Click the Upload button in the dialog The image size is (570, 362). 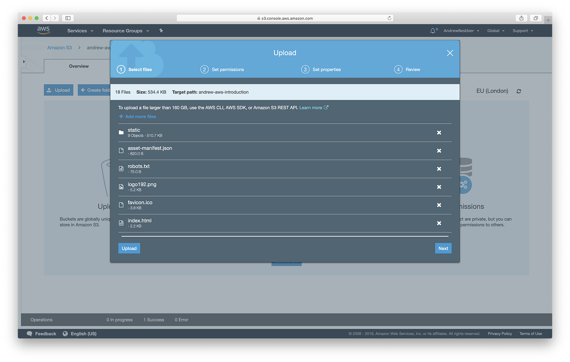(129, 248)
